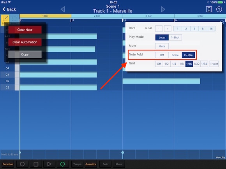Set Grid to 1/8

182,64
